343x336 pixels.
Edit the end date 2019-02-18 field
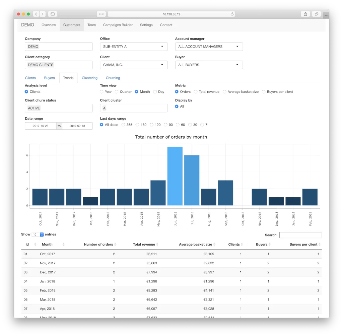coord(77,126)
